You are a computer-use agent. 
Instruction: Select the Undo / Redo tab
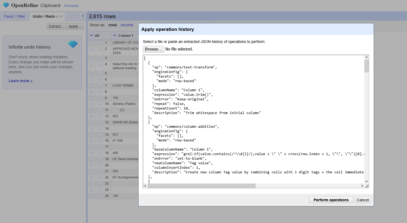(x=47, y=16)
